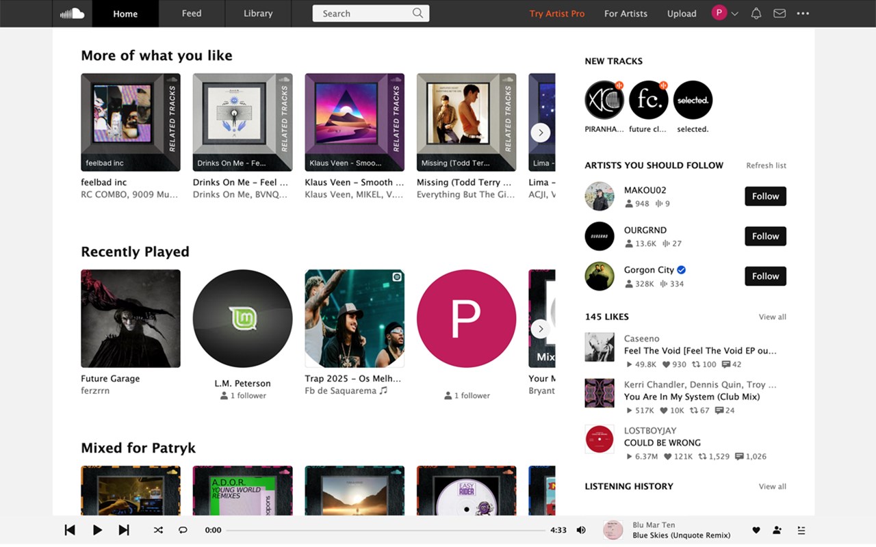Skip to the next track
Screen dimensions: 876x547
tap(124, 530)
